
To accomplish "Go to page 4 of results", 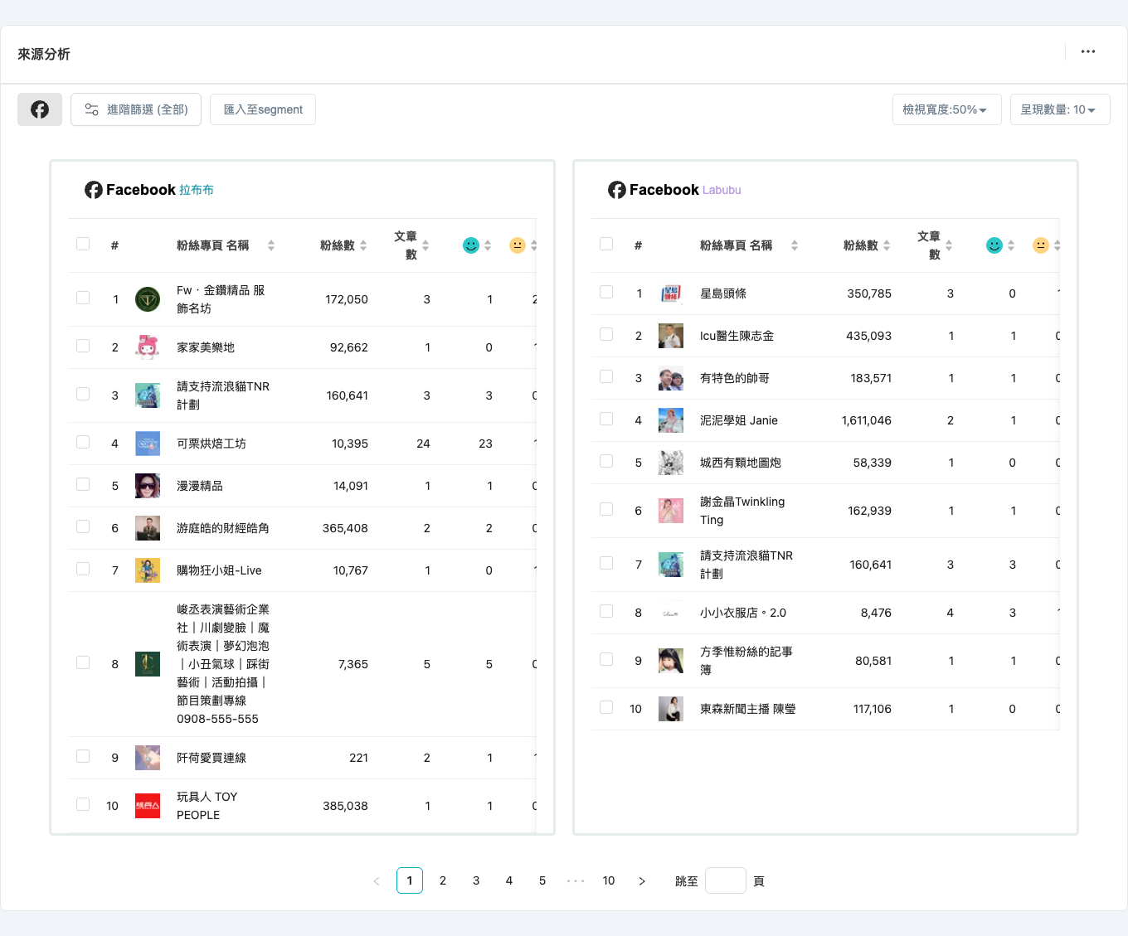I will click(x=509, y=880).
